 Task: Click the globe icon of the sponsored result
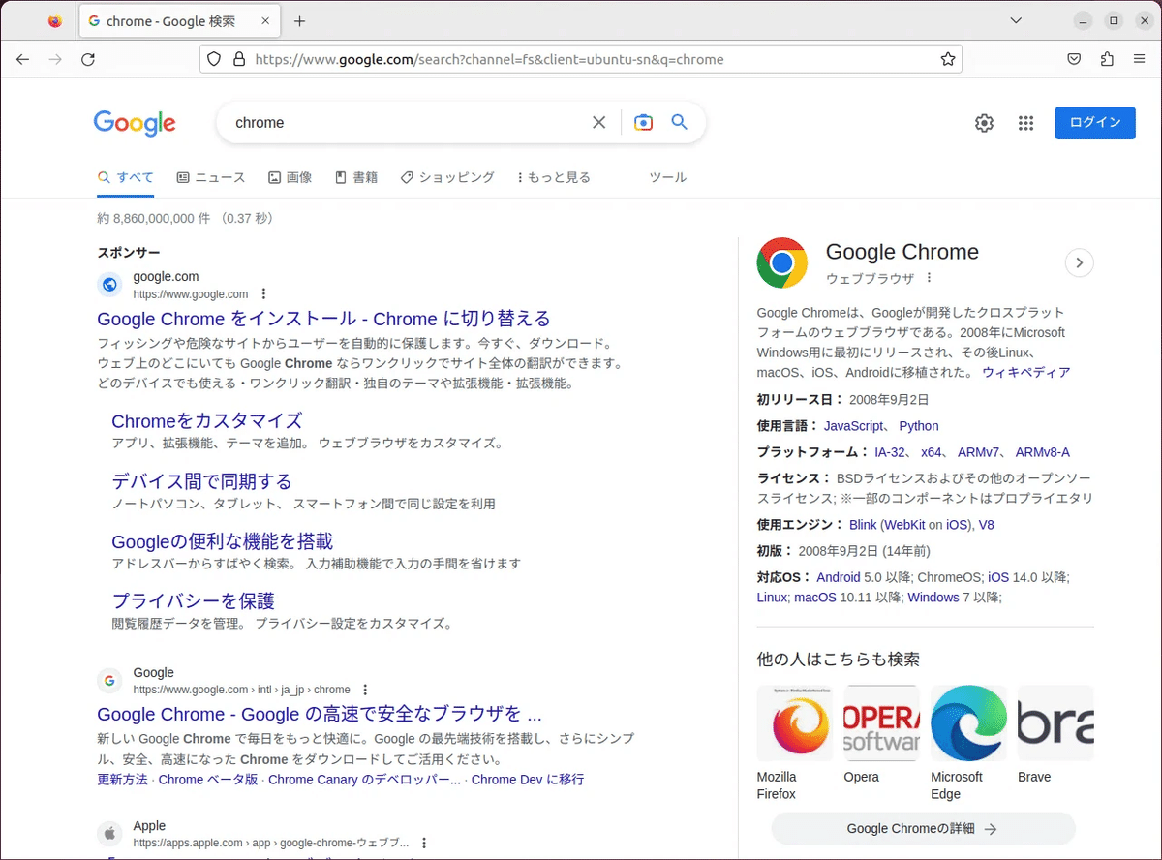pyautogui.click(x=110, y=285)
